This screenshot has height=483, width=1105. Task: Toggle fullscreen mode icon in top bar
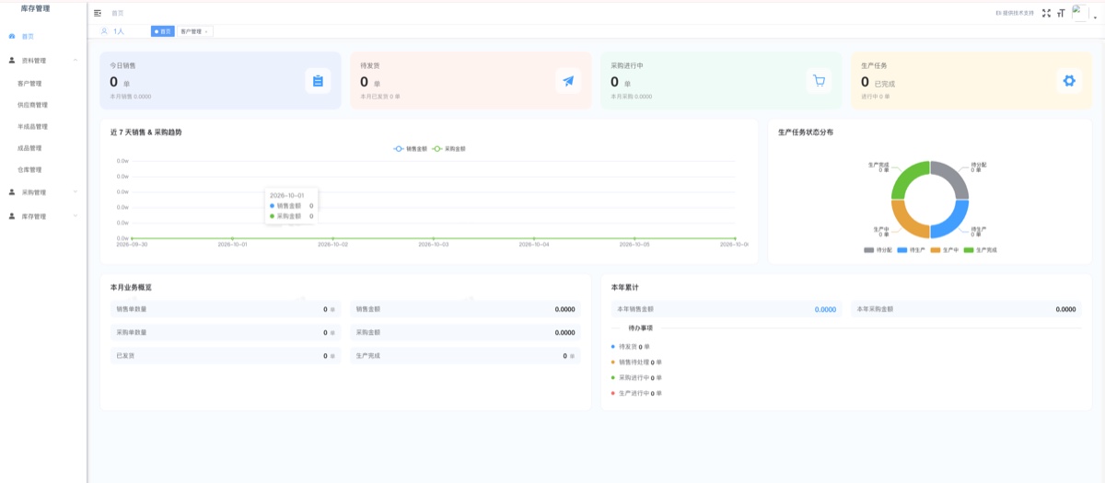click(x=1046, y=13)
